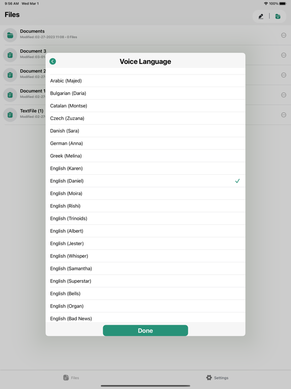Screen dimensions: 291x389
Task: Switch to the Files tab
Action: coord(71,377)
